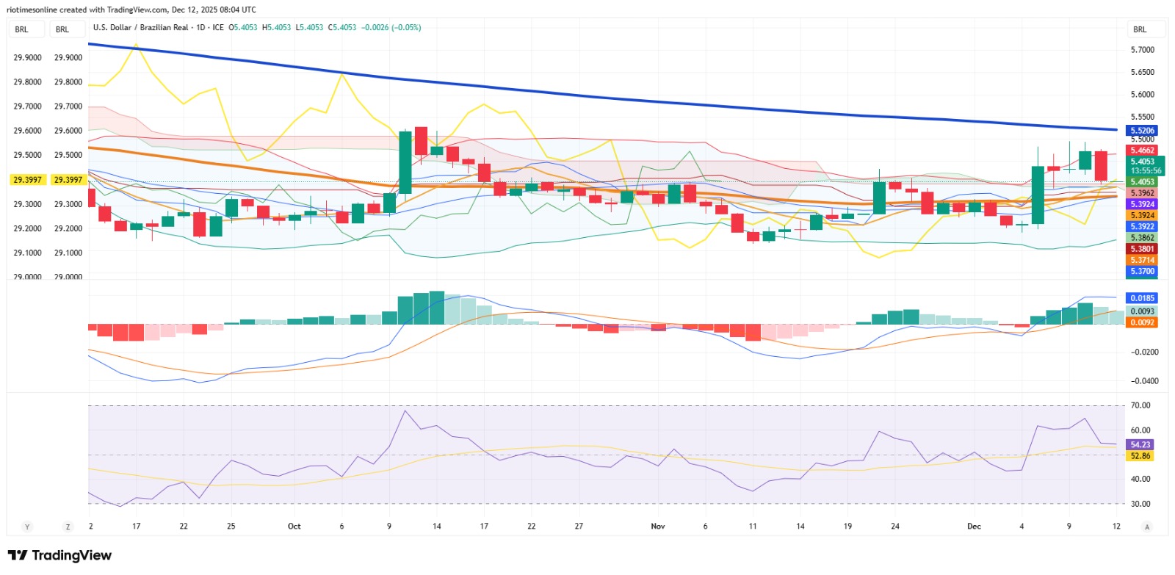Click the orange 0.0092 signal label

click(1142, 322)
